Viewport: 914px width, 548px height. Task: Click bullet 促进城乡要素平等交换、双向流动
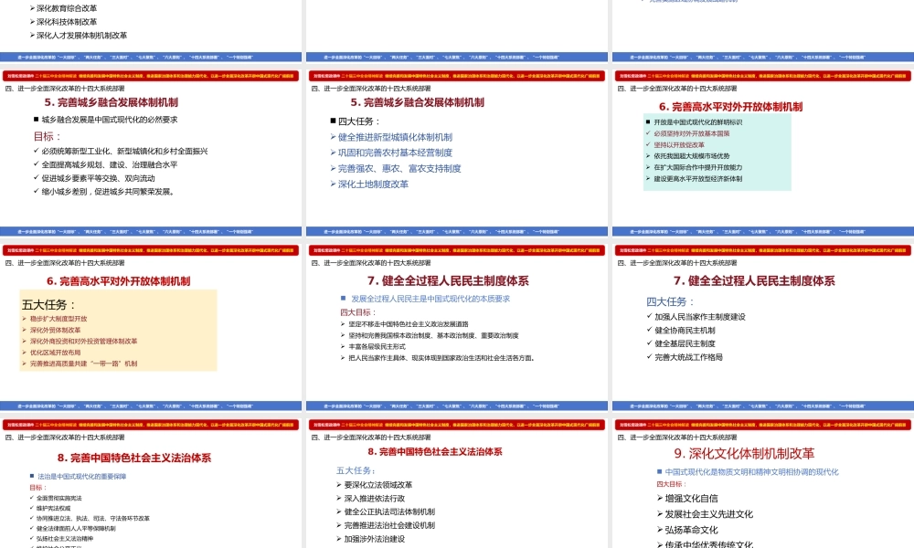click(x=98, y=178)
